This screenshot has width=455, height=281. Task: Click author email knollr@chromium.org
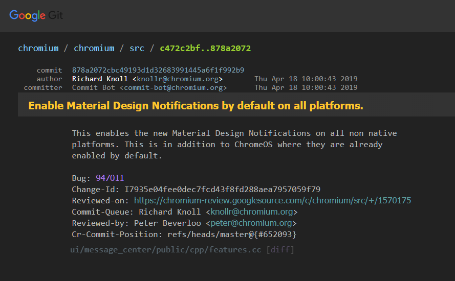tap(178, 79)
